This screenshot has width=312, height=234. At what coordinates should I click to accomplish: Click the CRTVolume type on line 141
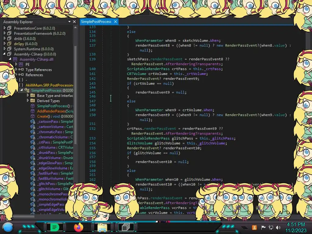136,74
